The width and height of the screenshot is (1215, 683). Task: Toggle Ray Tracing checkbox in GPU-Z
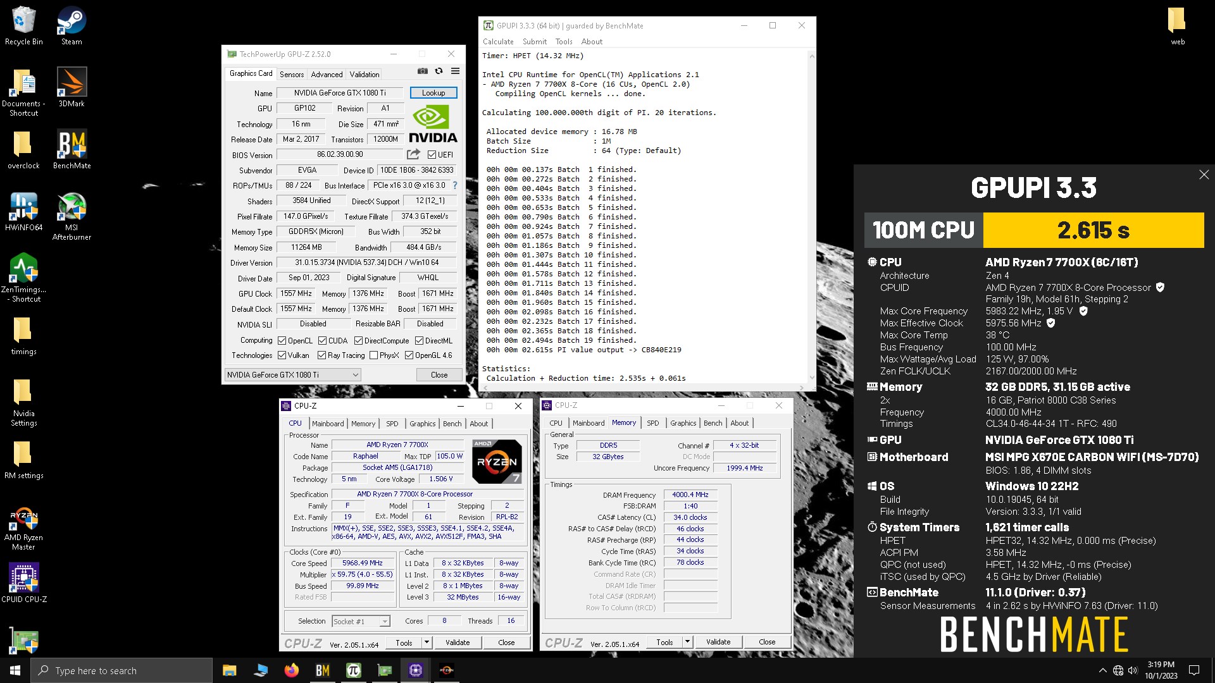tap(321, 355)
